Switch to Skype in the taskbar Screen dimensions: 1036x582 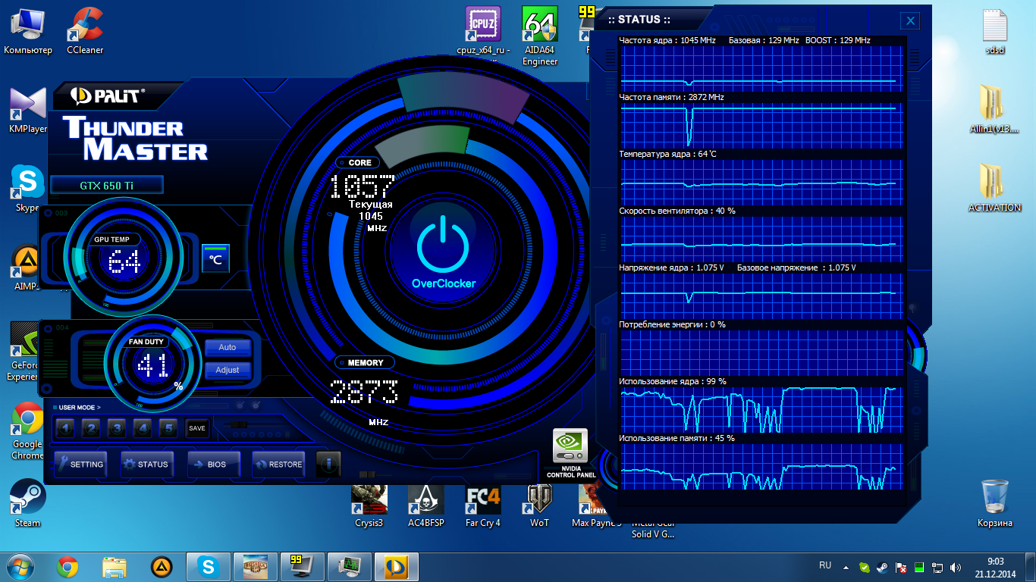point(208,567)
